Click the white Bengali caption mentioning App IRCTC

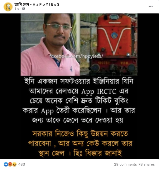[x=79, y=101]
